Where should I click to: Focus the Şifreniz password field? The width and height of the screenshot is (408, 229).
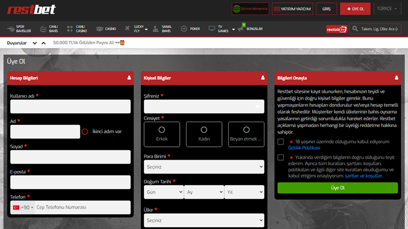204,106
